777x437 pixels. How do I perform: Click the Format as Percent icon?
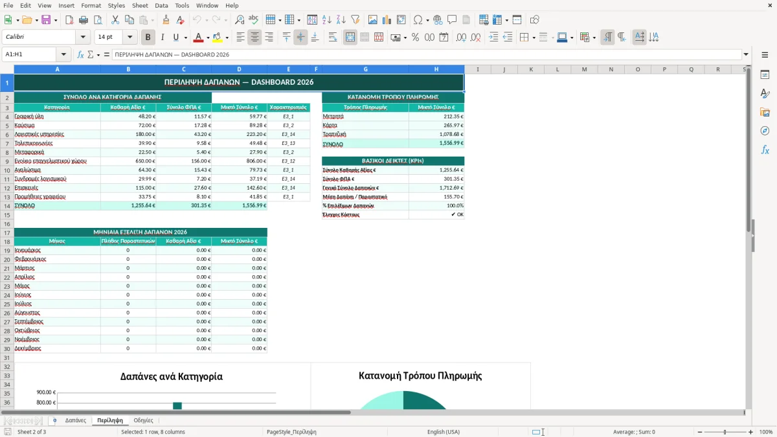415,38
